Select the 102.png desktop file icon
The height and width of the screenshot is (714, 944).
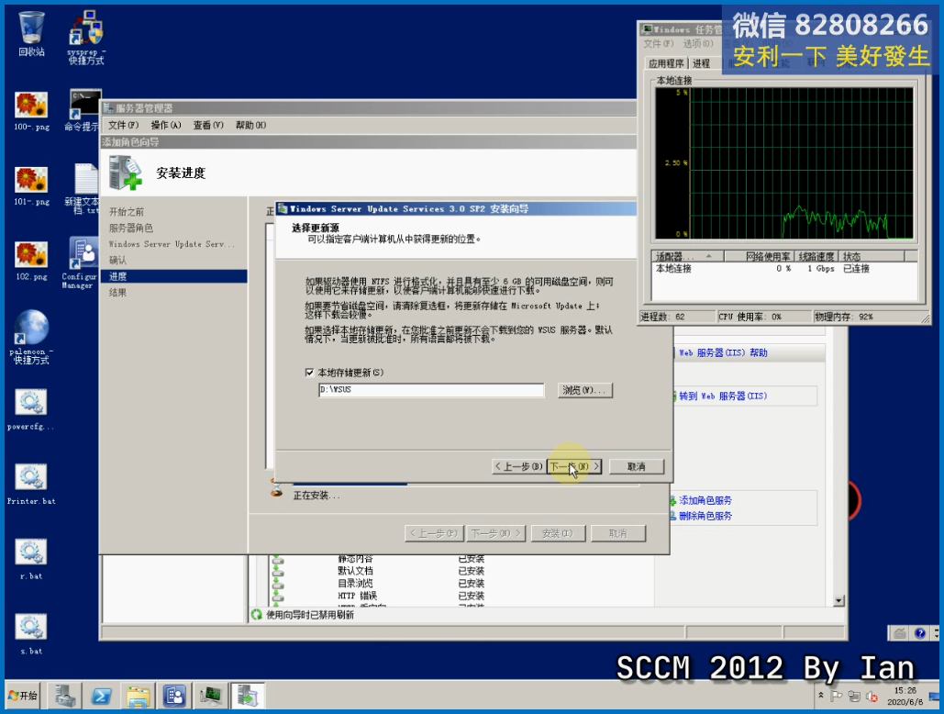(x=31, y=262)
